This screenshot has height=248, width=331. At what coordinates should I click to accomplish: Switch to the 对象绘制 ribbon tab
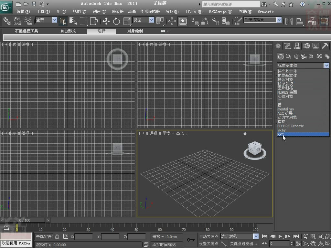click(135, 31)
